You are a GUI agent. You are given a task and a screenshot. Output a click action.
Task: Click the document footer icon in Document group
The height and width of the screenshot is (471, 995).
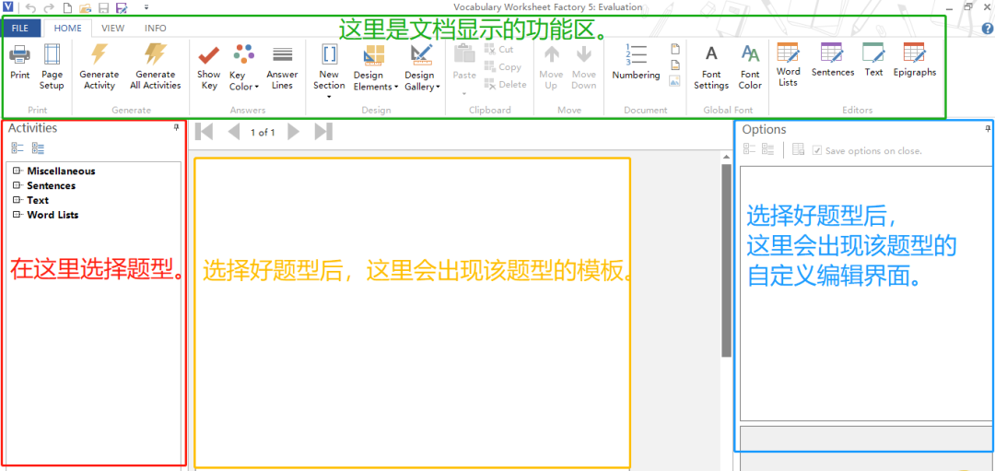[x=675, y=65]
